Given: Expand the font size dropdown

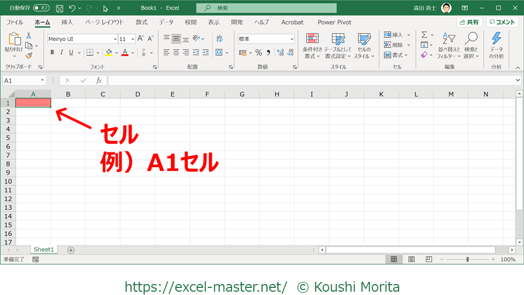Looking at the screenshot, I should [132, 39].
